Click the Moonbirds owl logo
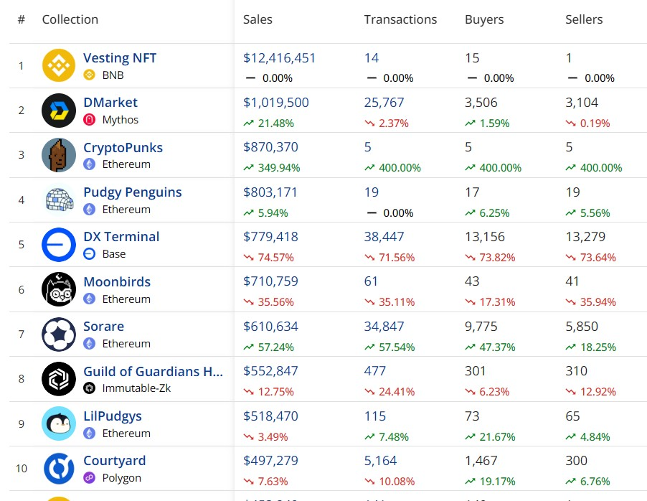The width and height of the screenshot is (647, 501). (58, 289)
